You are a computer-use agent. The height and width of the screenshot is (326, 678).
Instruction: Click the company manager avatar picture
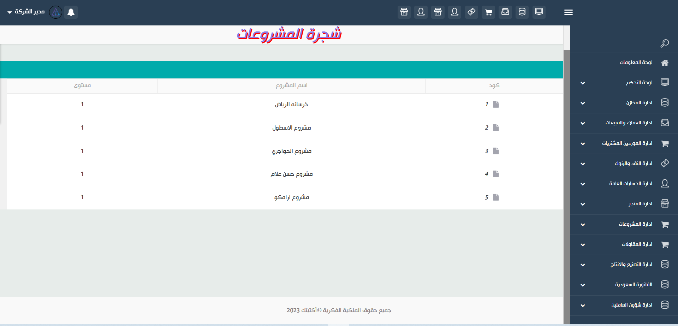click(55, 12)
